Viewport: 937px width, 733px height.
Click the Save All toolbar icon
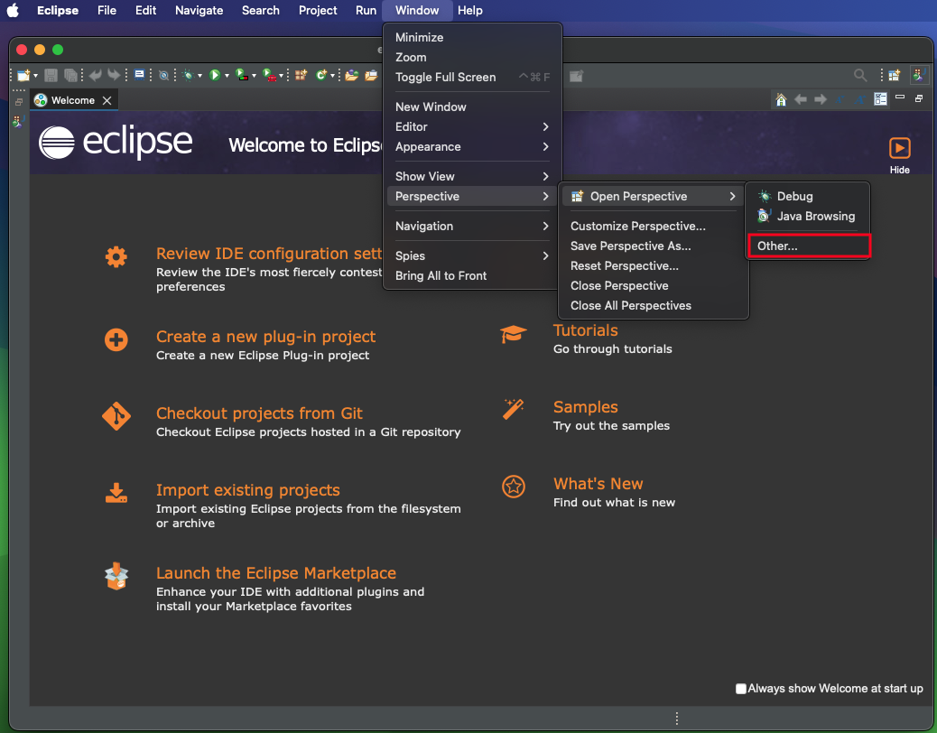71,75
